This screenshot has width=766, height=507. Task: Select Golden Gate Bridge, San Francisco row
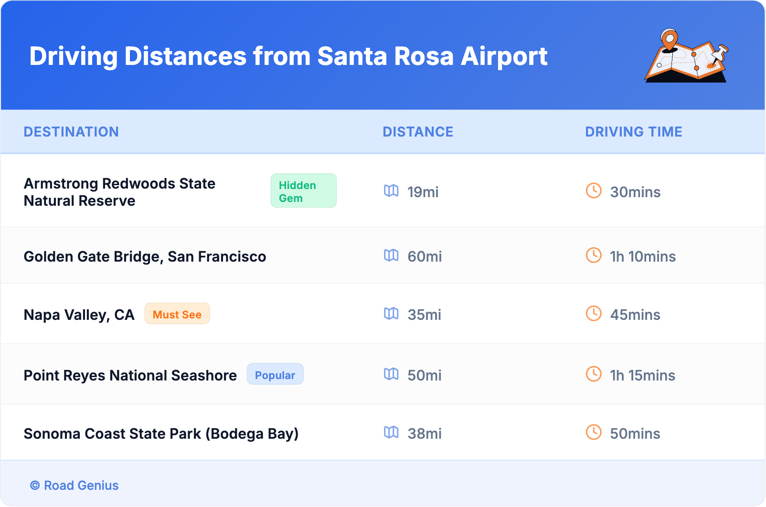(x=145, y=257)
